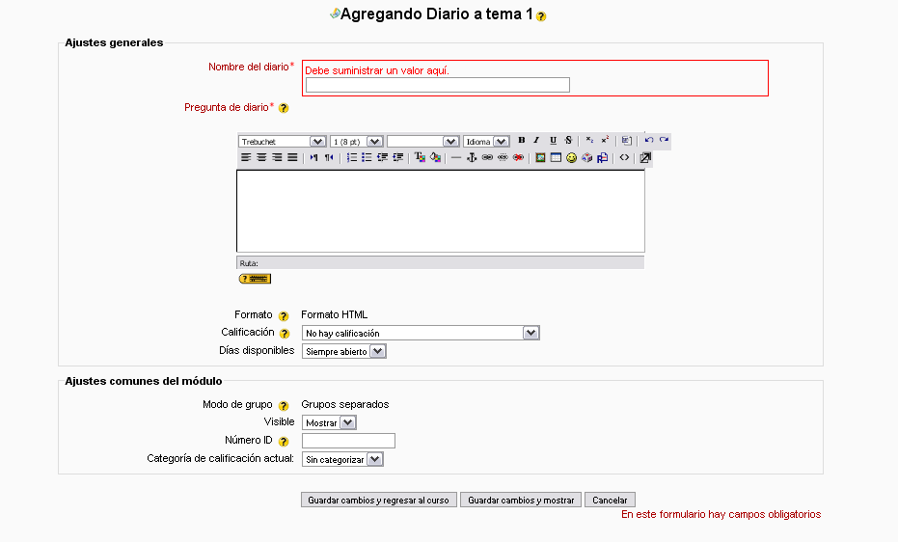Open help for Pregunta de diario
The image size is (898, 542).
point(284,108)
